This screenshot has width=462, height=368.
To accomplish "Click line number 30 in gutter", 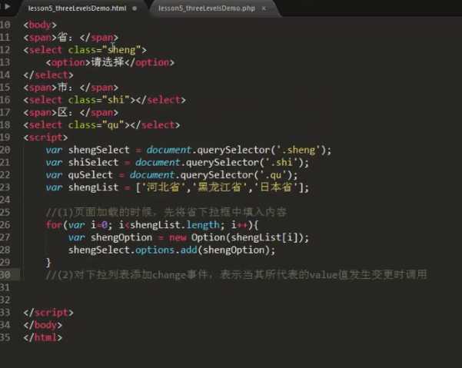I will coord(5,275).
